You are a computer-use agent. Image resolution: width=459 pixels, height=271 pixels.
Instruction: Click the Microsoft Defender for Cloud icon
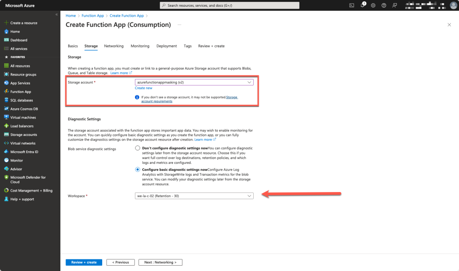point(6,177)
